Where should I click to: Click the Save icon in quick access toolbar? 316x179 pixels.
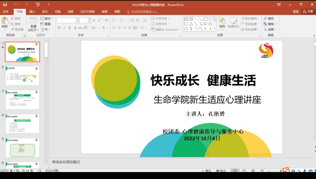click(x=5, y=5)
